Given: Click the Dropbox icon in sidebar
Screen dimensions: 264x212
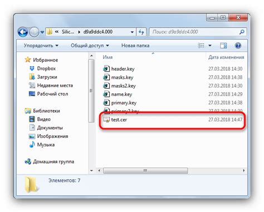Looking at the screenshot, I should pyautogui.click(x=32, y=68).
